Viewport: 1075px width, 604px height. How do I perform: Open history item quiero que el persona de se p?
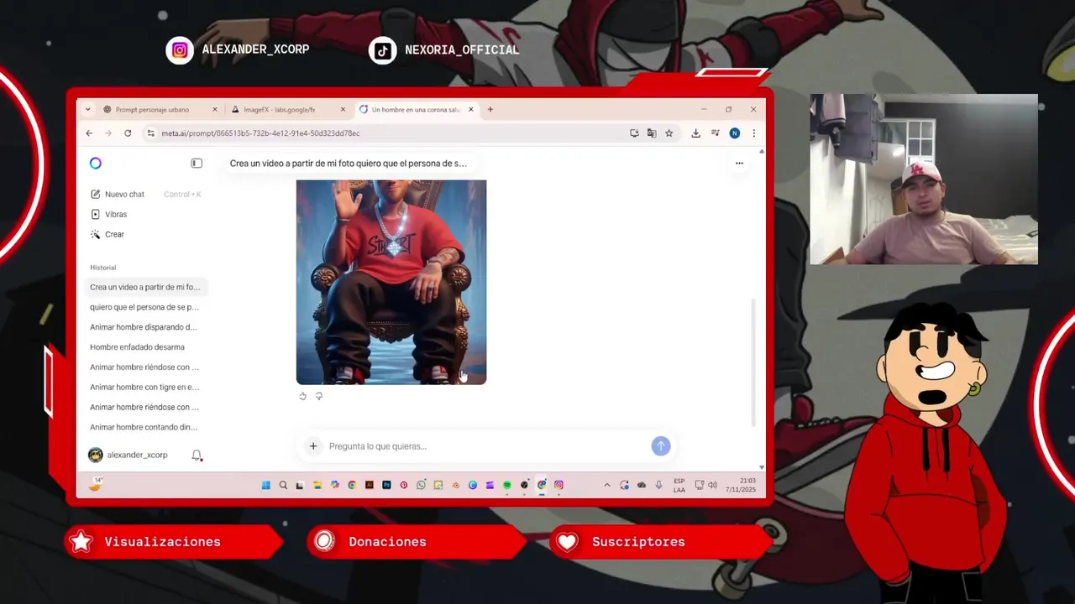(146, 307)
